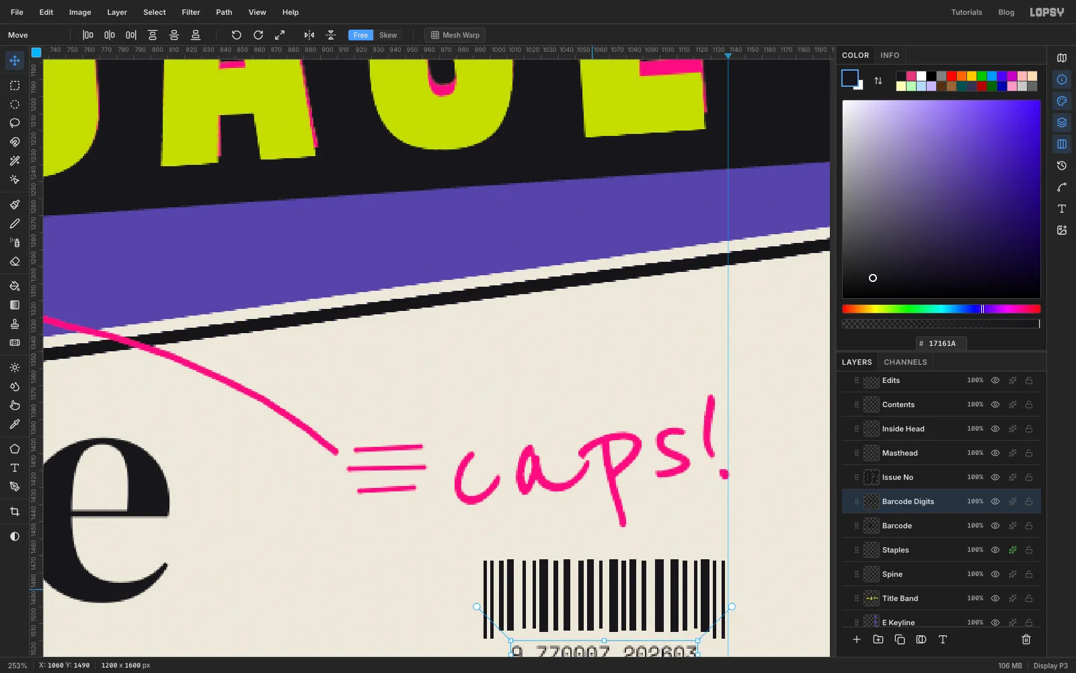Hide the Masthead layer

pyautogui.click(x=995, y=453)
